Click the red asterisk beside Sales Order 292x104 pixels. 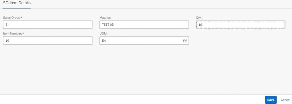coord(21,17)
